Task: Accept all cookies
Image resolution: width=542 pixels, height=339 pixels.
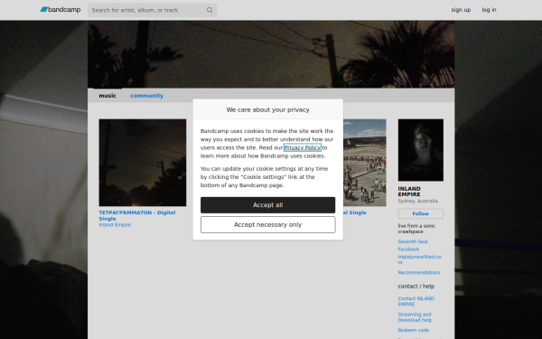Action: (x=268, y=205)
